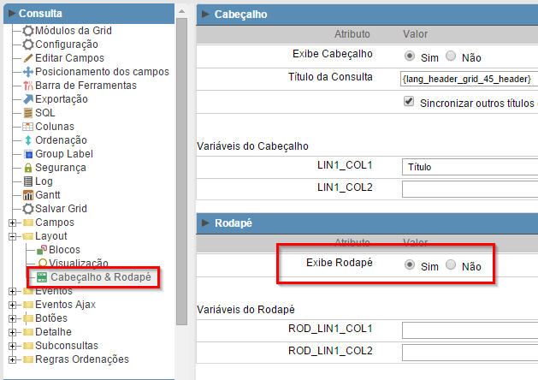
Task: Open the Ordenação menu item
Action: click(x=60, y=140)
